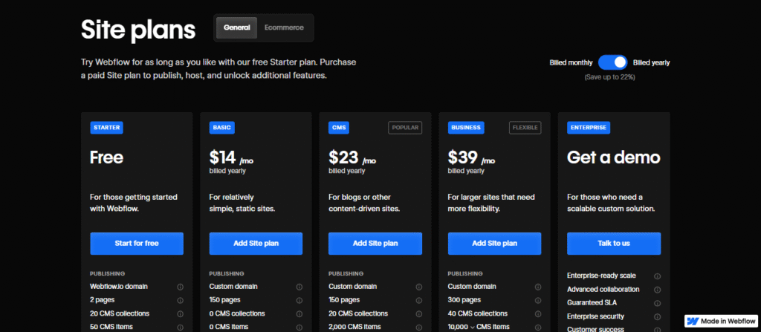Click the Free price heading
The width and height of the screenshot is (761, 332).
click(x=107, y=157)
